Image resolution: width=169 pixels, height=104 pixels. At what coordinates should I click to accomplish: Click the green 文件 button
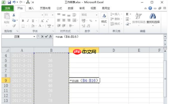[x=7, y=8]
